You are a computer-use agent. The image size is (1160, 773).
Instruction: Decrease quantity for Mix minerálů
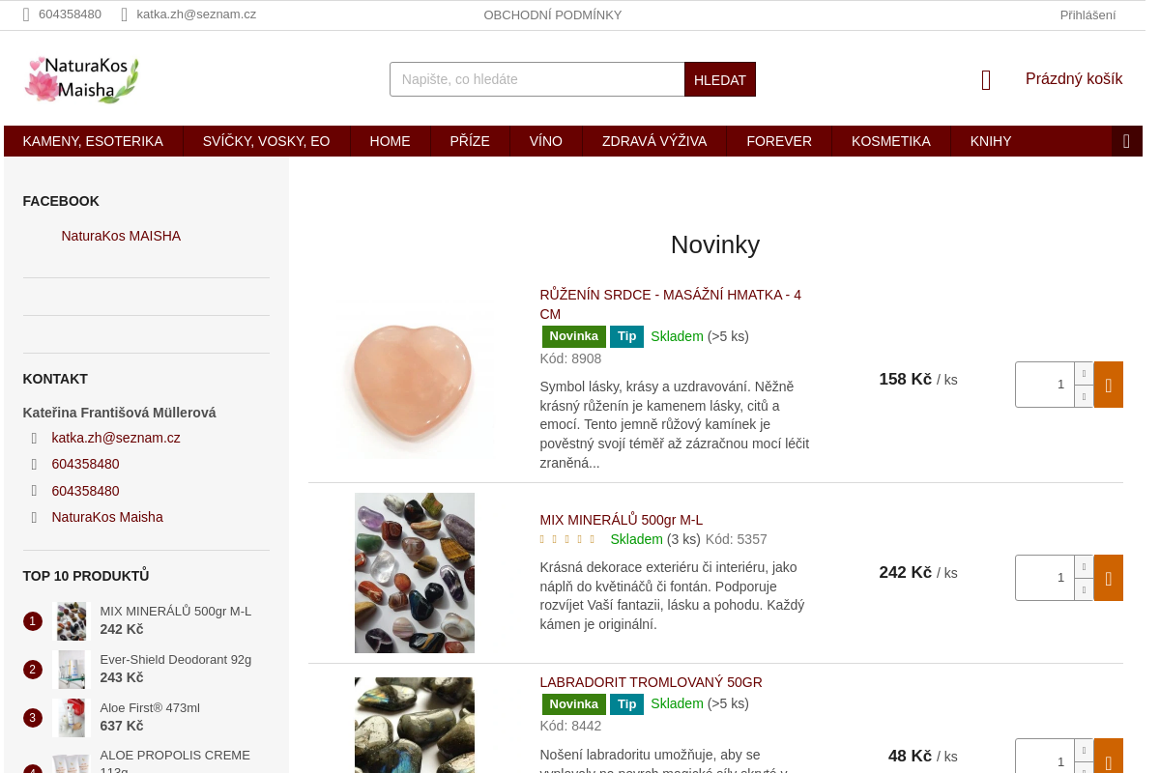click(x=1084, y=589)
